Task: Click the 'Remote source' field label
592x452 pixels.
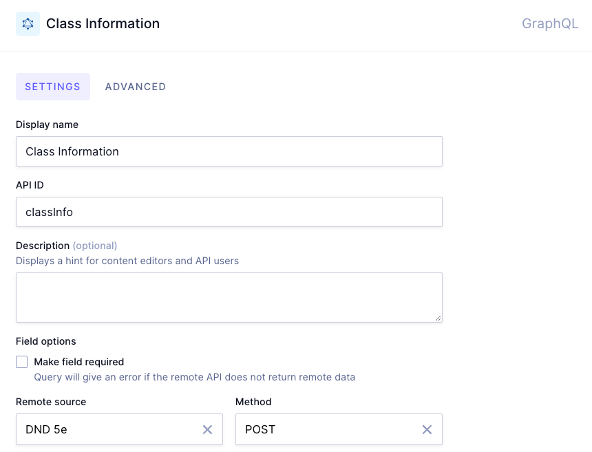Action: pyautogui.click(x=51, y=402)
